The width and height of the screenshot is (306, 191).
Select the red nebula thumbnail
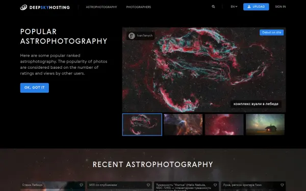tap(224, 125)
